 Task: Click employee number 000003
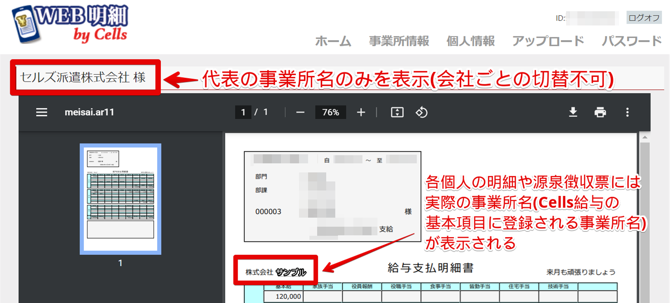click(268, 212)
